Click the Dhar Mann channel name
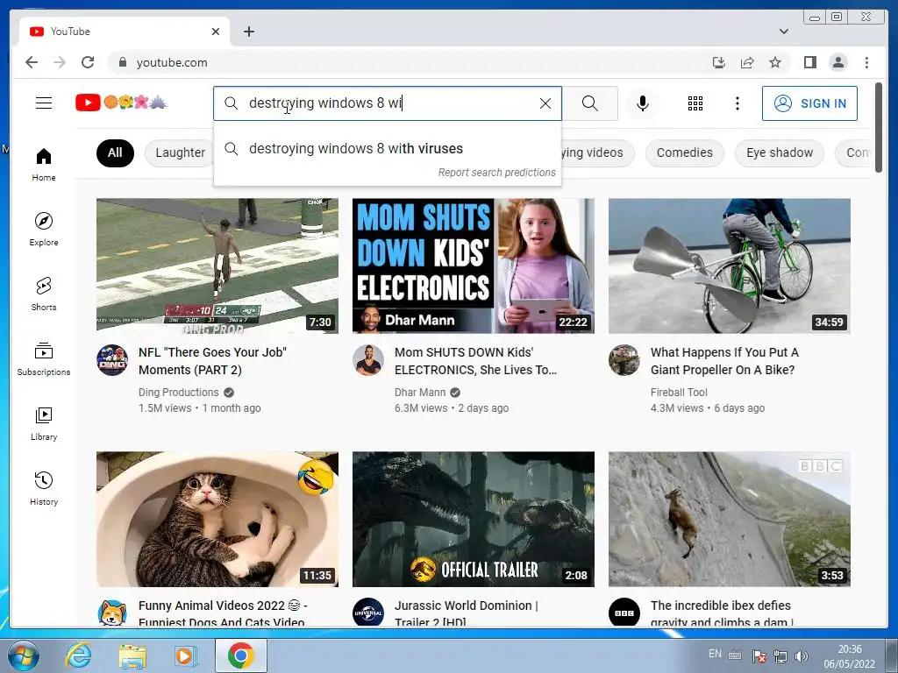The width and height of the screenshot is (898, 673). pyautogui.click(x=420, y=393)
